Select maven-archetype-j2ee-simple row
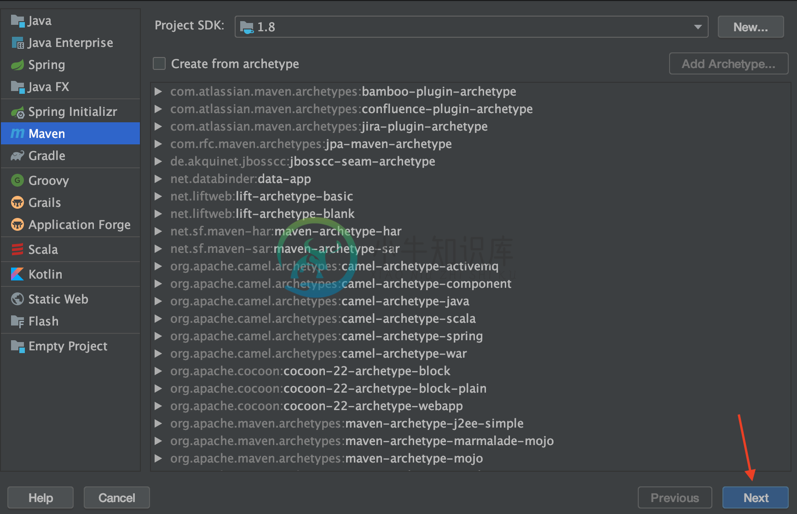This screenshot has height=514, width=797. 470,423
